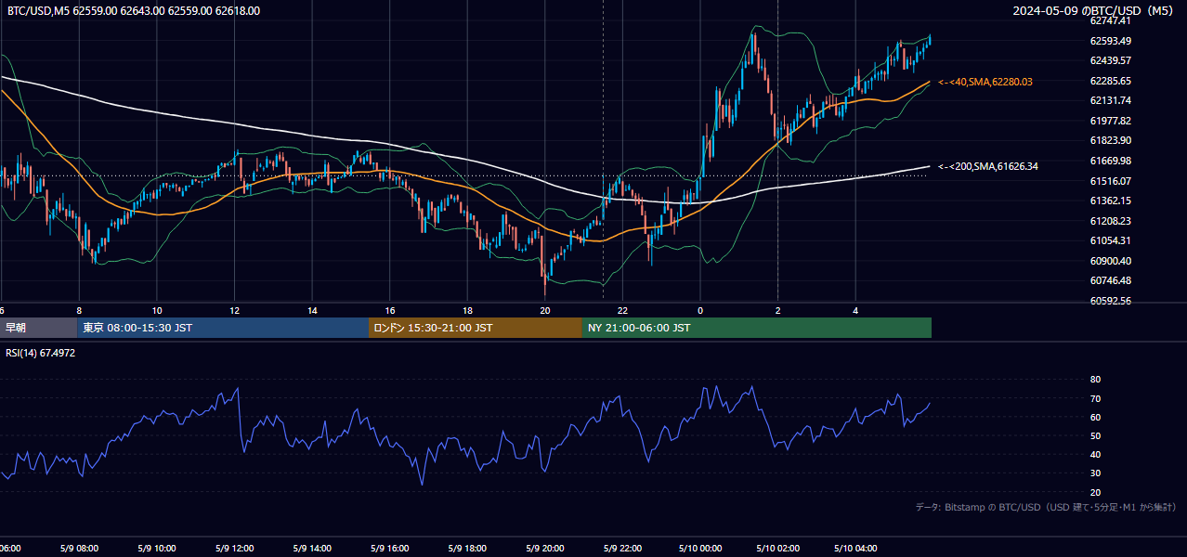
Task: Click RSI scale value 80
Action: tap(1095, 380)
